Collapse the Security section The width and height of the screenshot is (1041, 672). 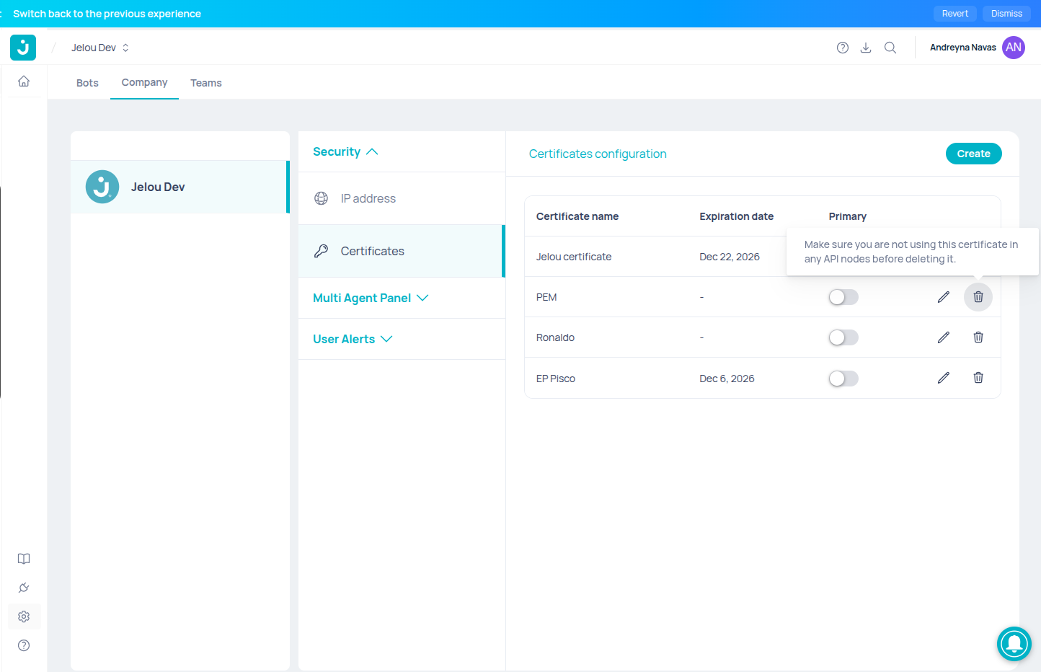(345, 151)
